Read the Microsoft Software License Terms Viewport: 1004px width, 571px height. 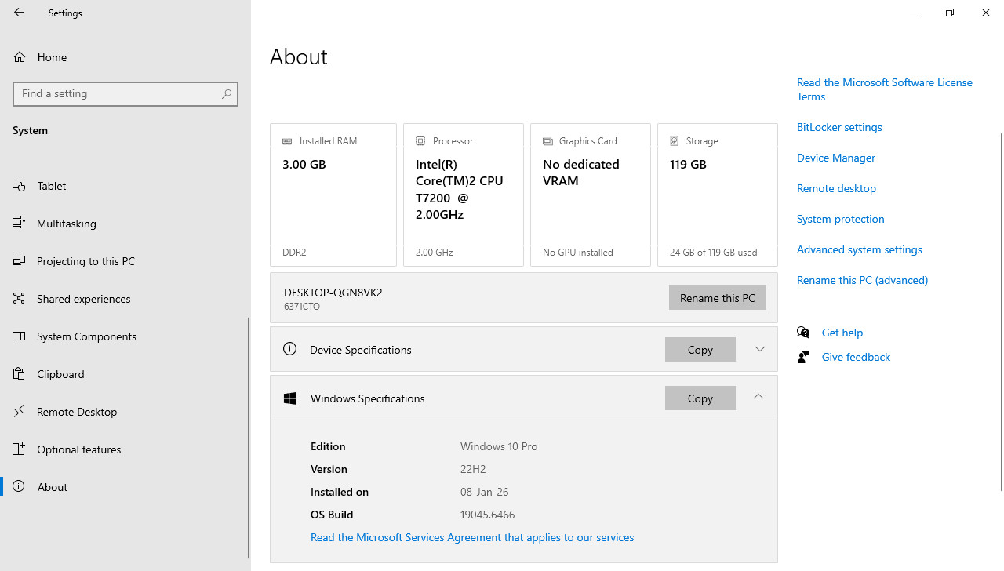tap(885, 89)
